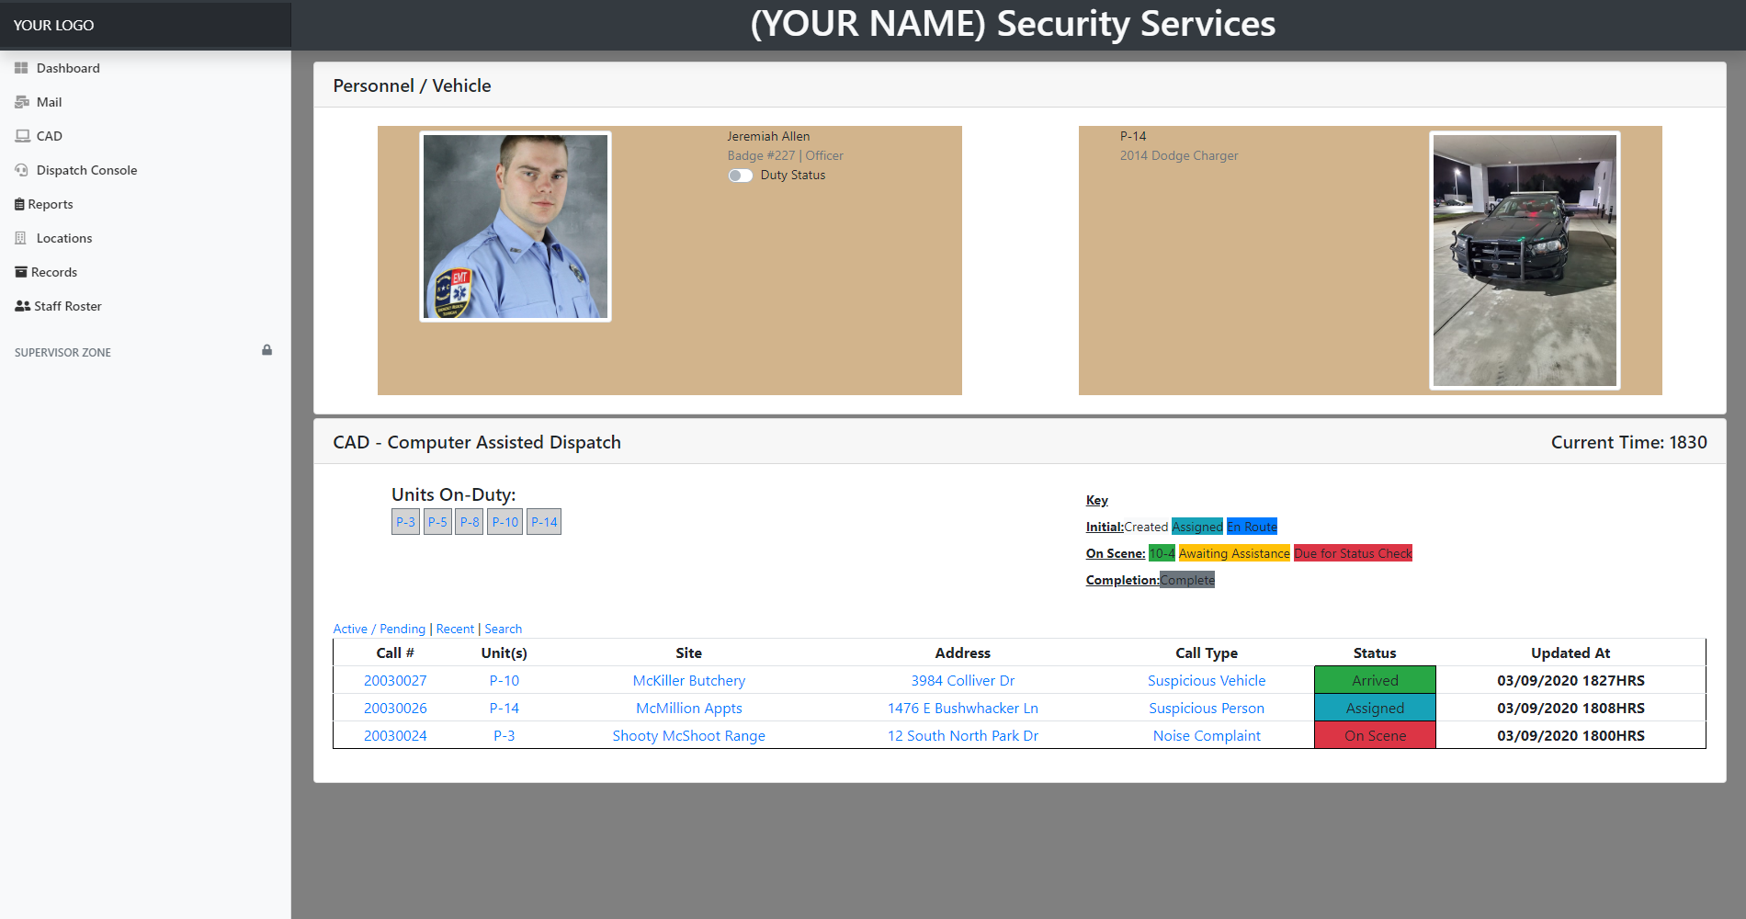This screenshot has height=919, width=1746.
Task: Open call number 20030027
Action: 395,680
